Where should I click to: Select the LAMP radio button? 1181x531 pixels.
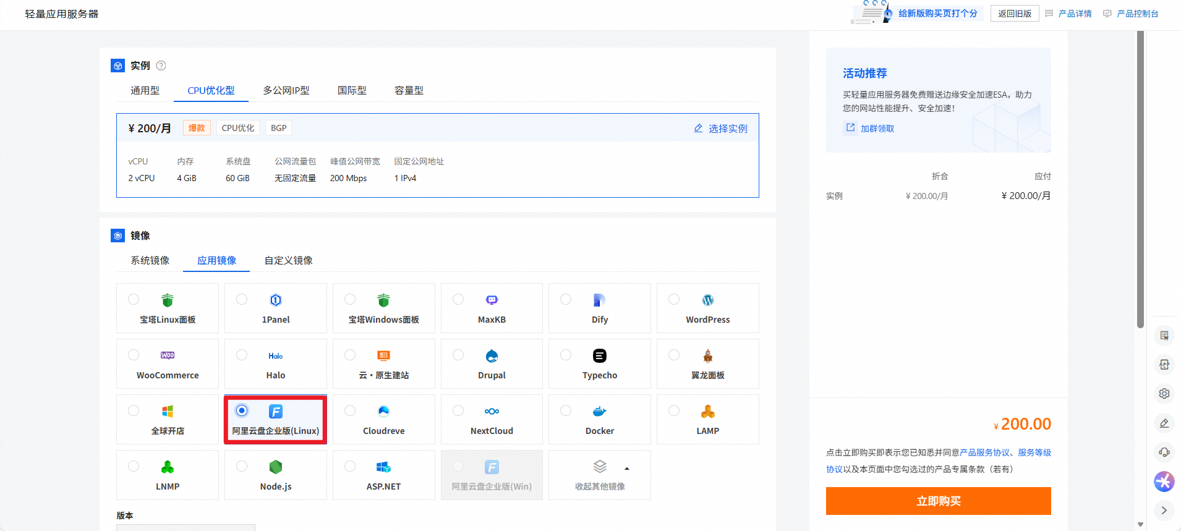click(674, 410)
